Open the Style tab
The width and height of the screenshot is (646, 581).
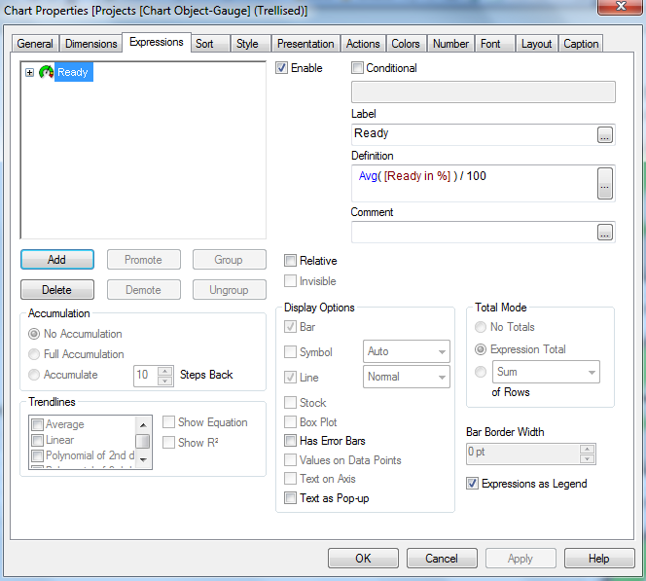point(250,44)
